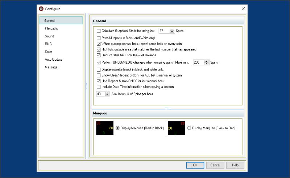Click the Maximum undo spins stepper arrows
Screen dimensions: 290x178
pos(206,62)
